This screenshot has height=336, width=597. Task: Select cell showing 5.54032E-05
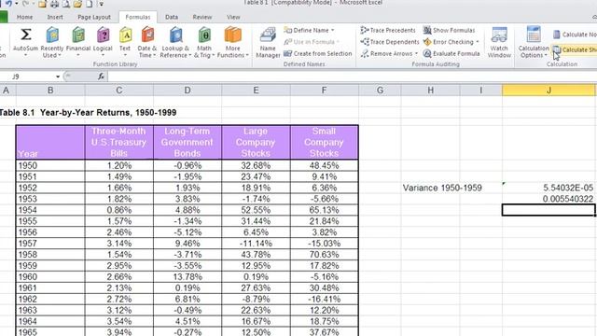(548, 188)
